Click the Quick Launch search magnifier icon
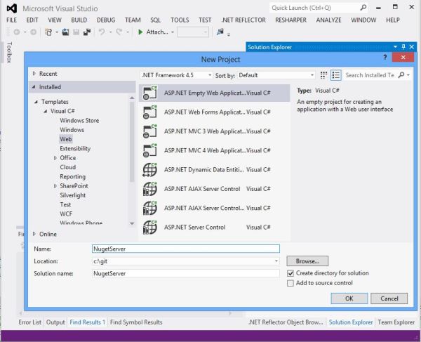The image size is (421, 342). pos(363,8)
